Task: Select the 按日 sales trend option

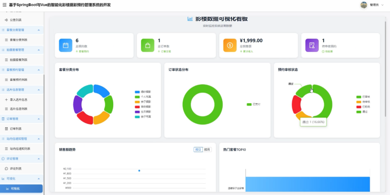Action: 198,150
